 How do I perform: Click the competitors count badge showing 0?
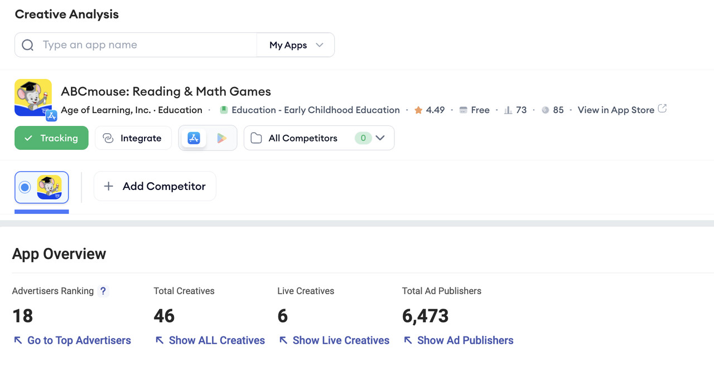(363, 138)
